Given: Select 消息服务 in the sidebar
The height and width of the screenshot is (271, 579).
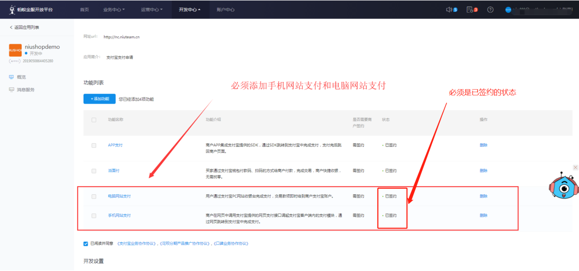Looking at the screenshot, I should (25, 89).
